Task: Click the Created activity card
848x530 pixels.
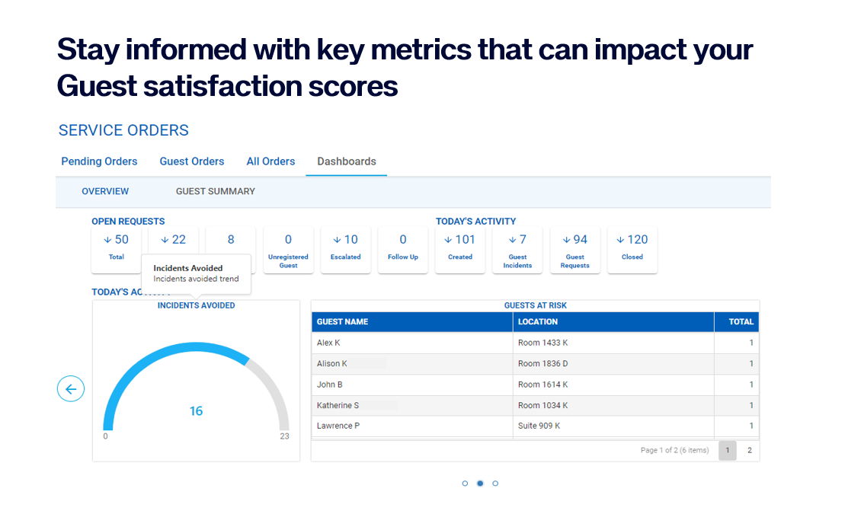Action: pos(460,250)
